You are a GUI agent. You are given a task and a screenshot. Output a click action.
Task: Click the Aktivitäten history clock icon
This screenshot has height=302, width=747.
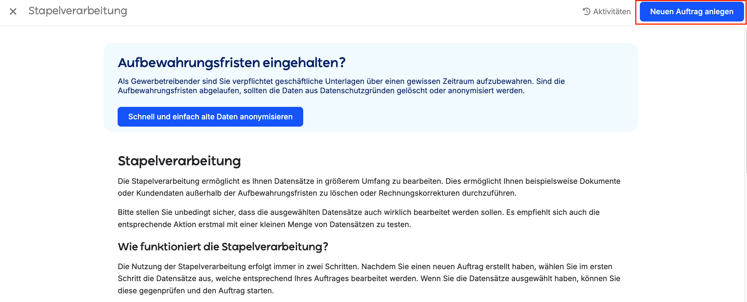pyautogui.click(x=586, y=12)
